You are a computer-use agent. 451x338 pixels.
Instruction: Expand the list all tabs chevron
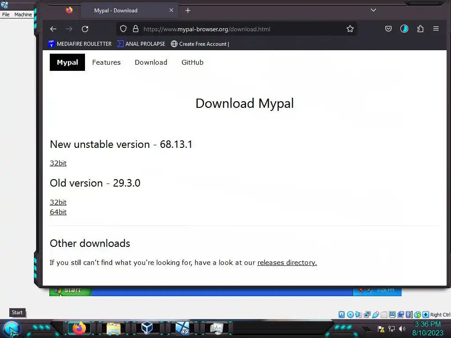[x=373, y=10]
